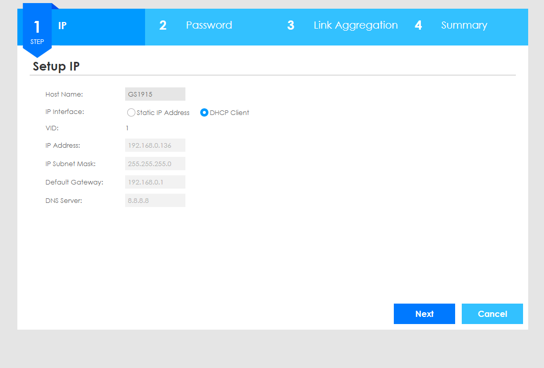Click the IP Subnet Mask label
The image size is (544, 368).
pyautogui.click(x=70, y=164)
